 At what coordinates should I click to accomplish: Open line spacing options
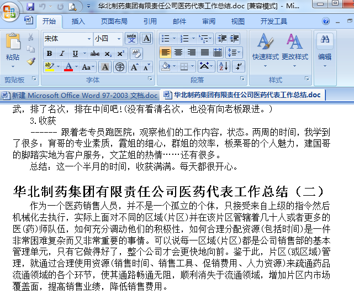pos(234,53)
